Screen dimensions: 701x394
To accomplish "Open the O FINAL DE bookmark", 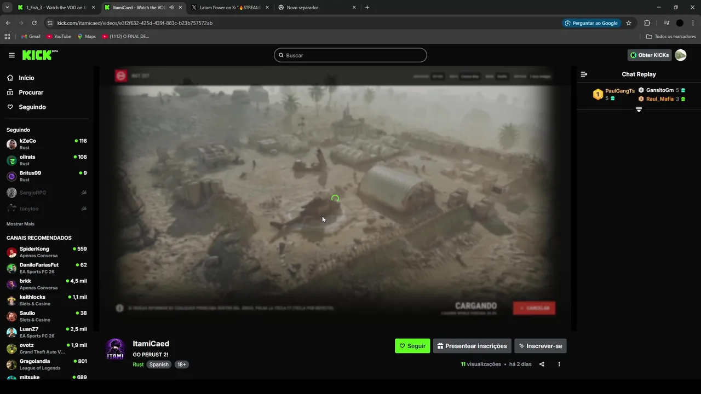I will [x=125, y=37].
